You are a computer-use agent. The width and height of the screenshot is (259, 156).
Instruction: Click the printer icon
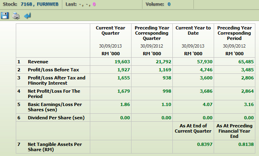click(x=16, y=16)
